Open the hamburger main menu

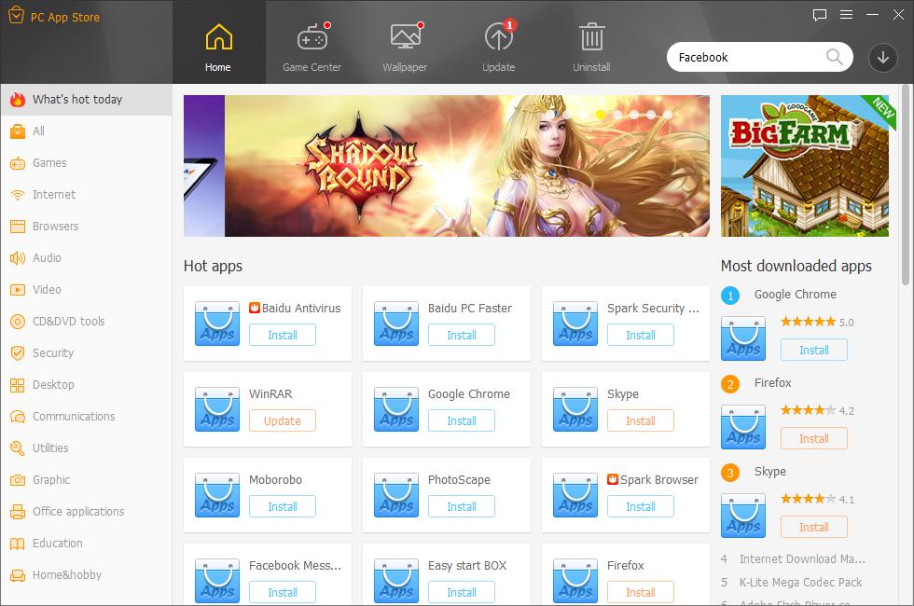846,15
